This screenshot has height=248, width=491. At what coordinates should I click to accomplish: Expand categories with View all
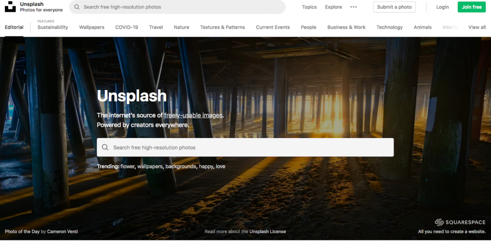477,27
